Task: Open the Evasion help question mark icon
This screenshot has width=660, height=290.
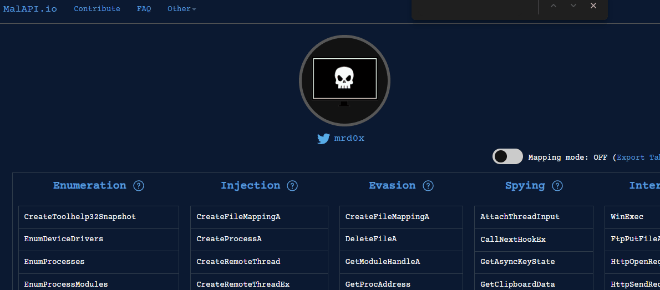Action: tap(428, 186)
